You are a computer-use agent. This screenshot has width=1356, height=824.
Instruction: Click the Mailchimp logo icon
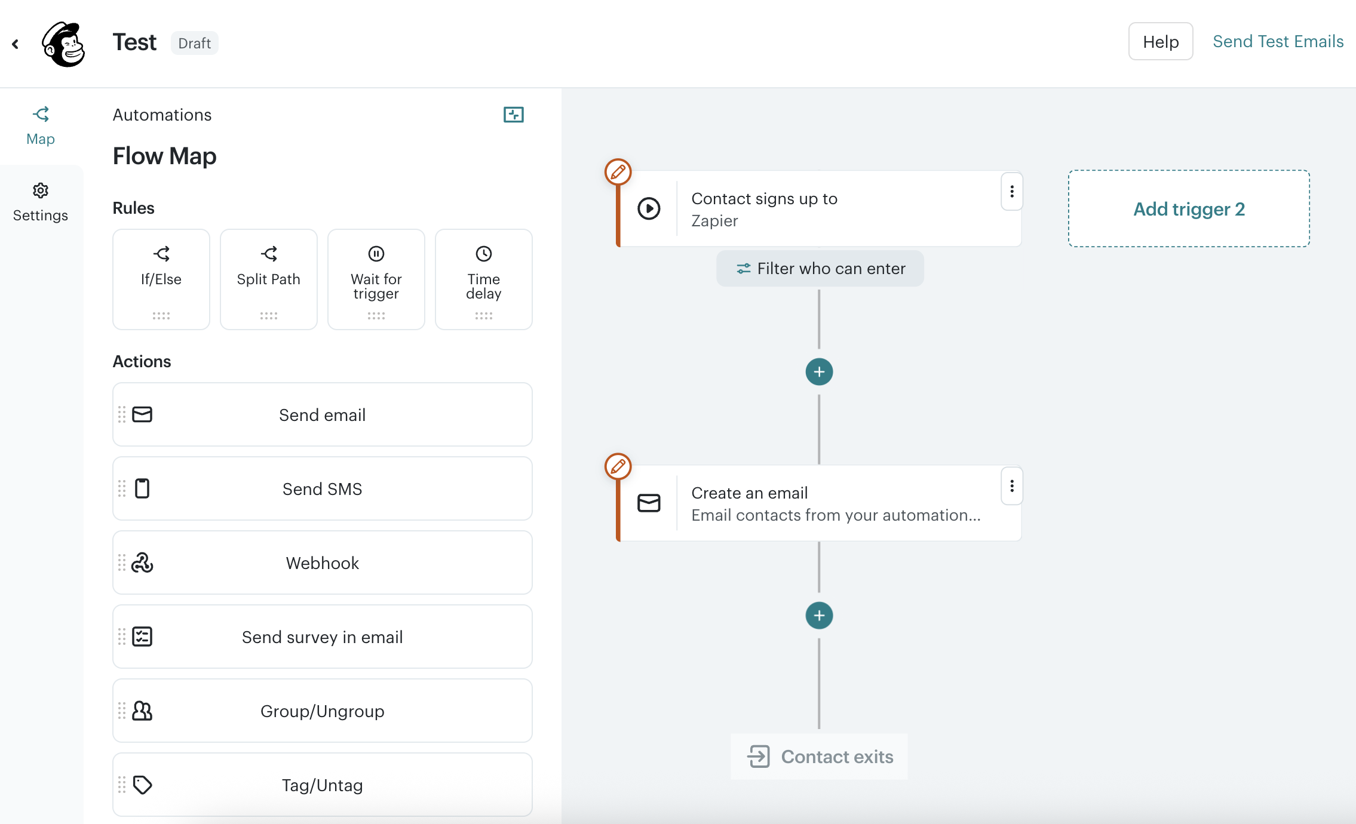point(63,44)
